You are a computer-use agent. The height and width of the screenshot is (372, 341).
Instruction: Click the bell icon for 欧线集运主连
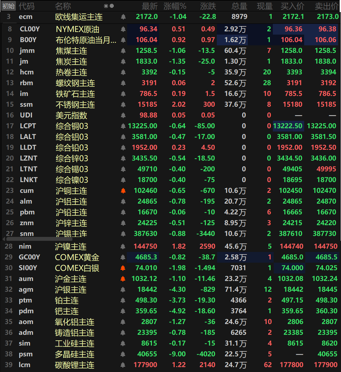pyautogui.click(x=123, y=17)
